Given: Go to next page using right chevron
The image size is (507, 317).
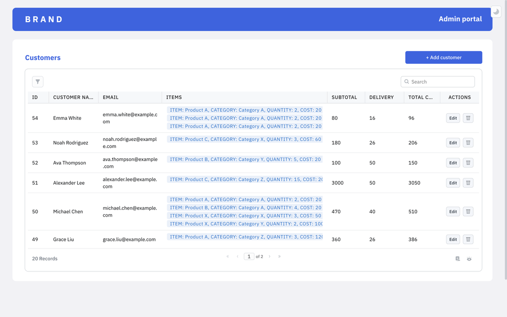Looking at the screenshot, I should point(269,256).
